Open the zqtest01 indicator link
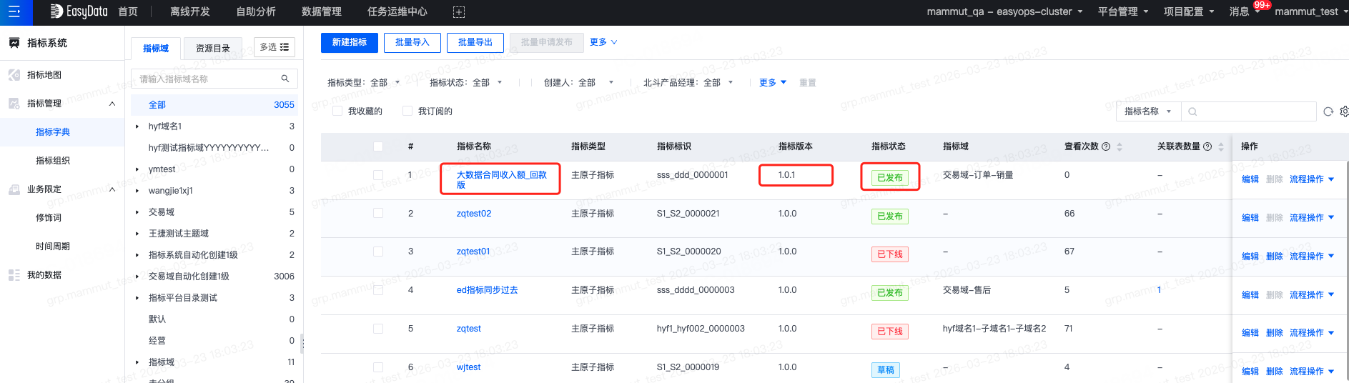Image resolution: width=1349 pixels, height=383 pixels. click(x=473, y=252)
